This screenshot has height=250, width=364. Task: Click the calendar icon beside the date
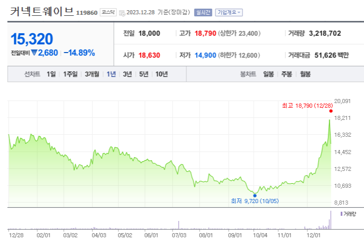coord(122,13)
